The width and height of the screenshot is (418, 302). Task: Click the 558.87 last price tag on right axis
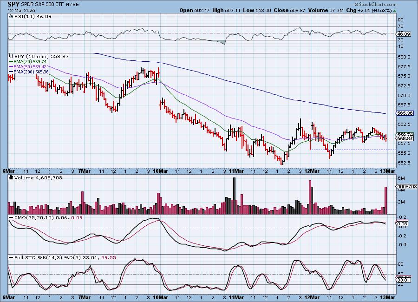(405, 138)
